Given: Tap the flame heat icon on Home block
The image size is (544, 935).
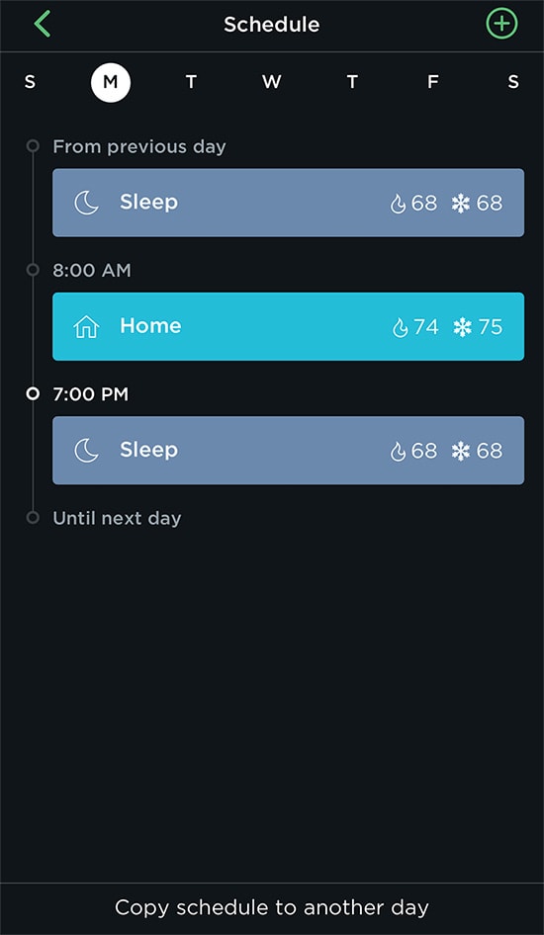Looking at the screenshot, I should [x=399, y=327].
